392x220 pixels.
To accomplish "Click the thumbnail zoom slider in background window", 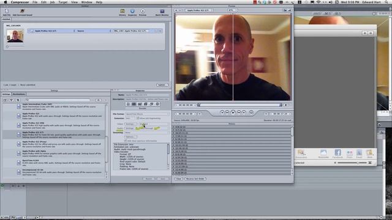I will pos(352,163).
